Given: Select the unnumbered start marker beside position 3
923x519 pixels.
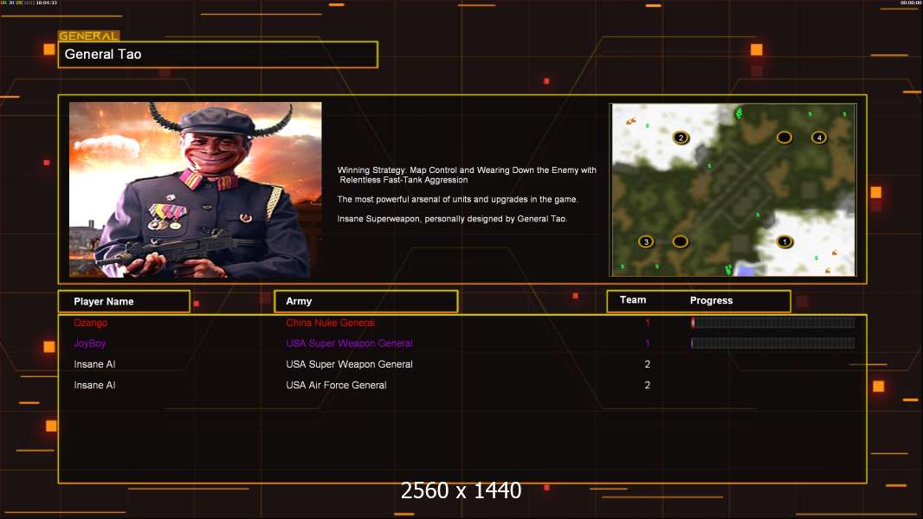Looking at the screenshot, I should coord(681,241).
